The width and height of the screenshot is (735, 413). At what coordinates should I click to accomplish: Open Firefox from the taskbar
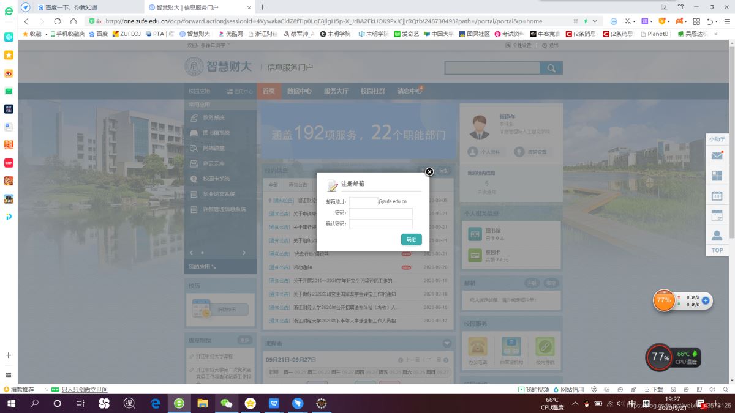pos(178,403)
